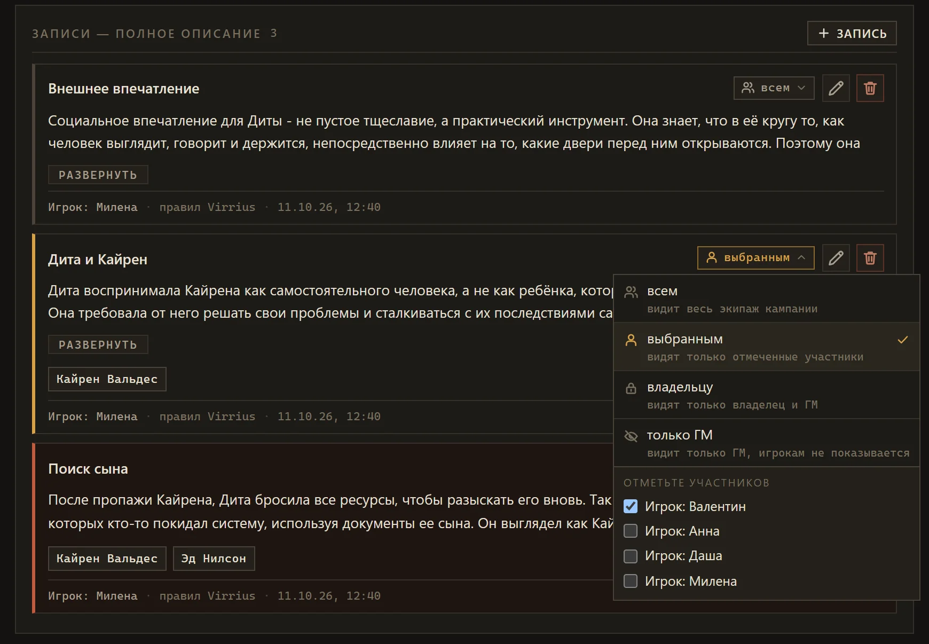
Task: Collapse the выбранным visibility dropdown
Action: 755,258
